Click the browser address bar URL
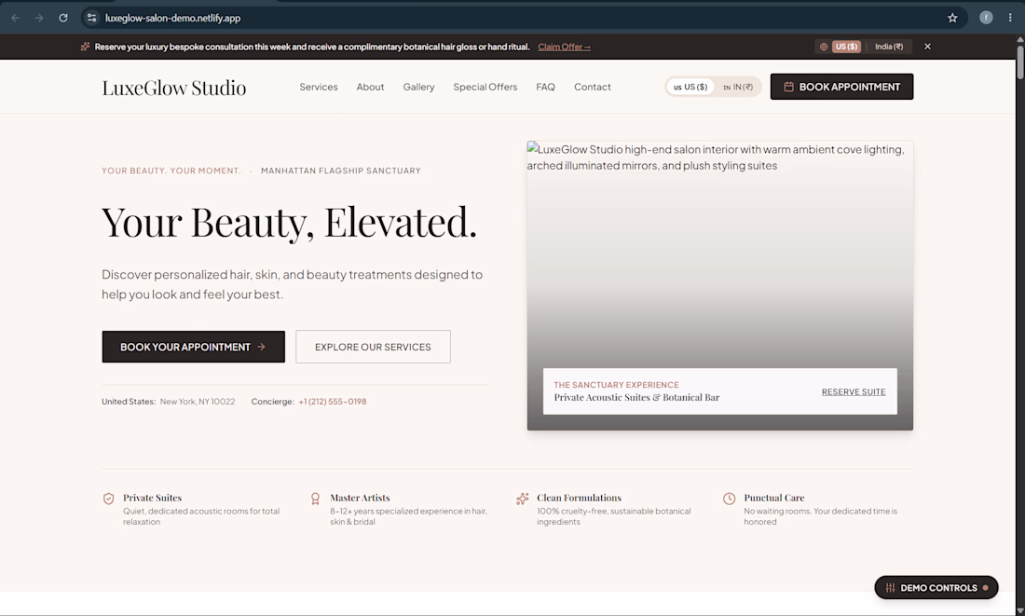 (x=172, y=18)
